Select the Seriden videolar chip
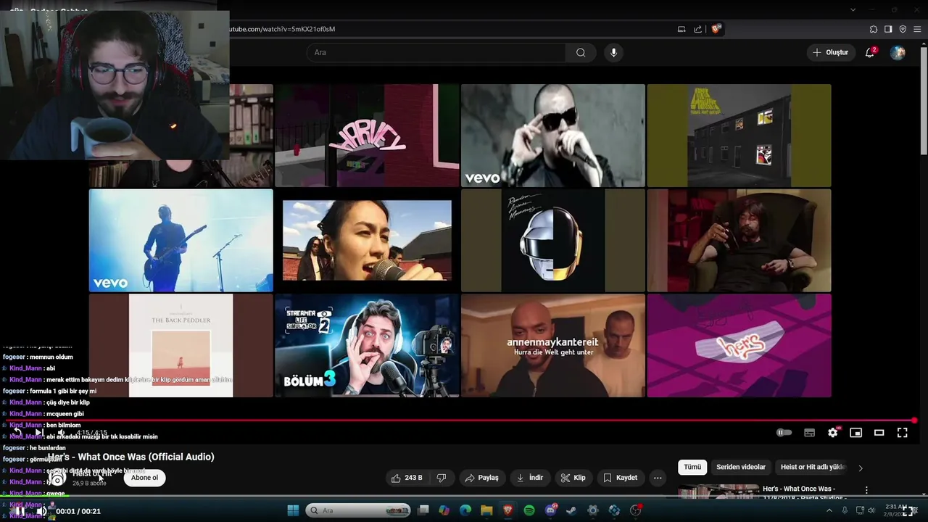 coord(740,467)
